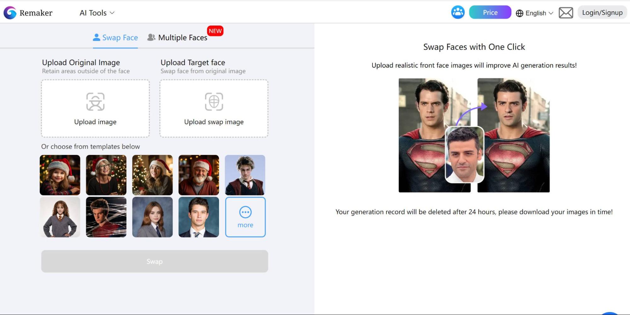
Task: Select the wizard boy with striped tie template
Action: coord(245,175)
